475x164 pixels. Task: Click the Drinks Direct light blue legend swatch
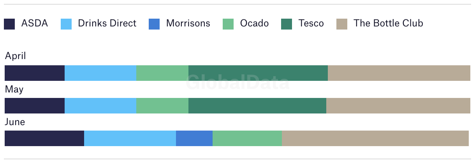(x=66, y=24)
